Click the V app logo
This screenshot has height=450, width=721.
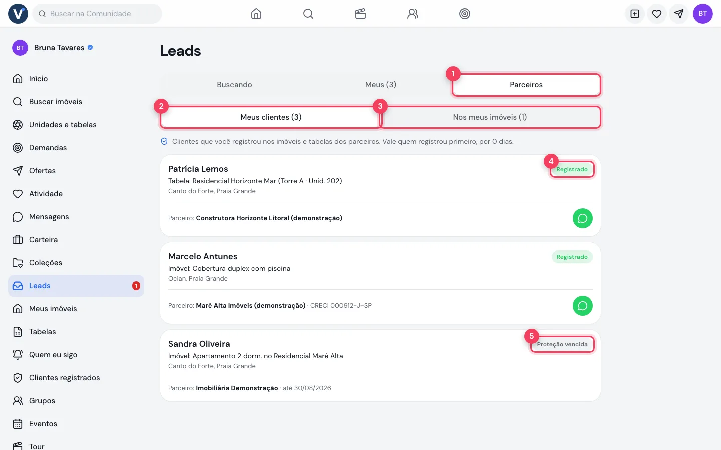(x=18, y=14)
